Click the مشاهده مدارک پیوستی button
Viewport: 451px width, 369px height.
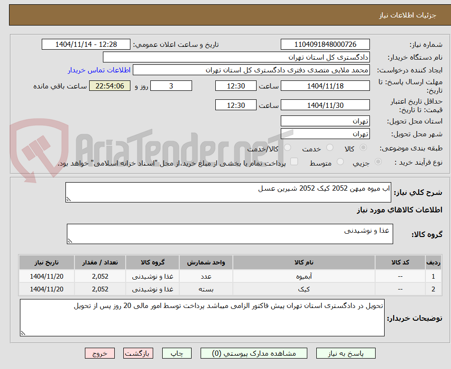click(x=254, y=353)
